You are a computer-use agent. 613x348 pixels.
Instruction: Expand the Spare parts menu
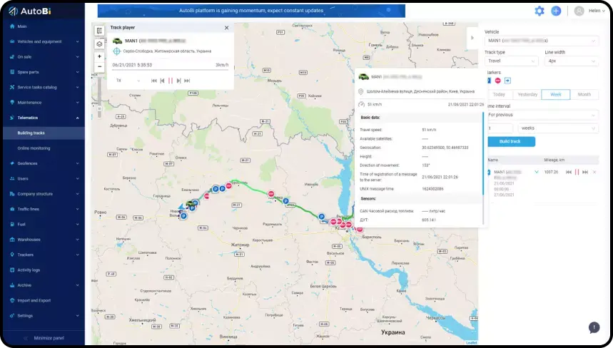click(x=77, y=72)
